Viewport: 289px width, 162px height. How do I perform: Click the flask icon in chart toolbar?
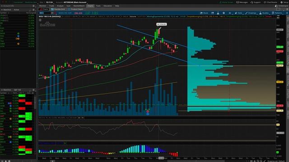click(x=218, y=13)
